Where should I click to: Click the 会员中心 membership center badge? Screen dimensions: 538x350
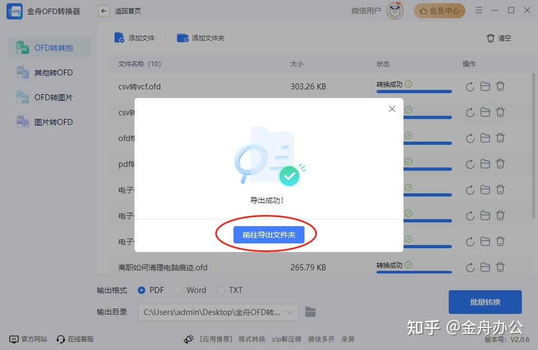tap(439, 11)
